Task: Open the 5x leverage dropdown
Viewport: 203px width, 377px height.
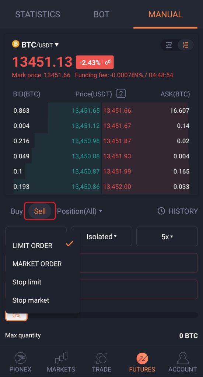Action: (x=167, y=237)
